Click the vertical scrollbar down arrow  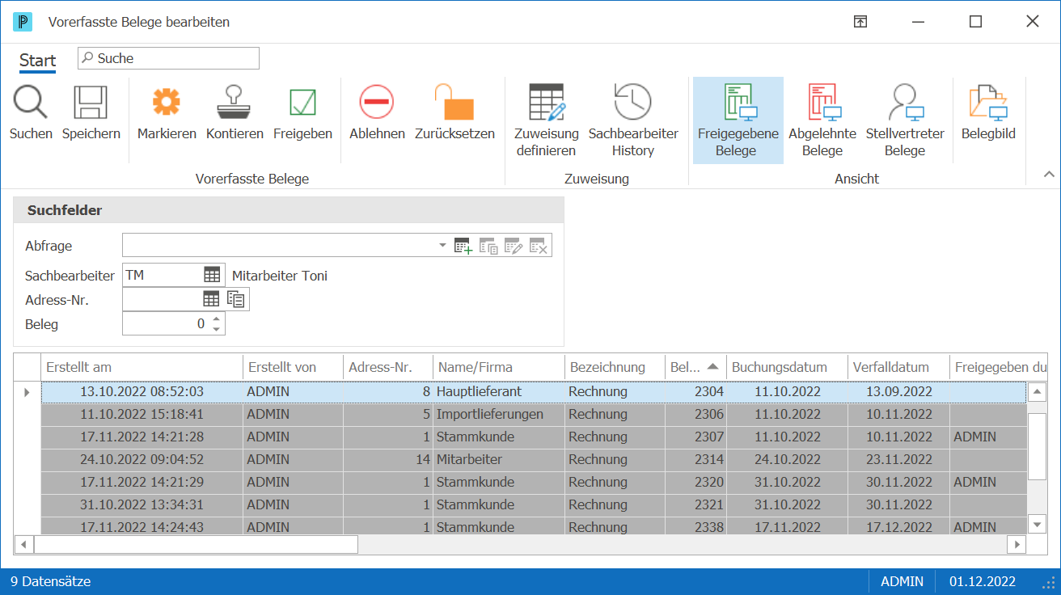coord(1037,525)
